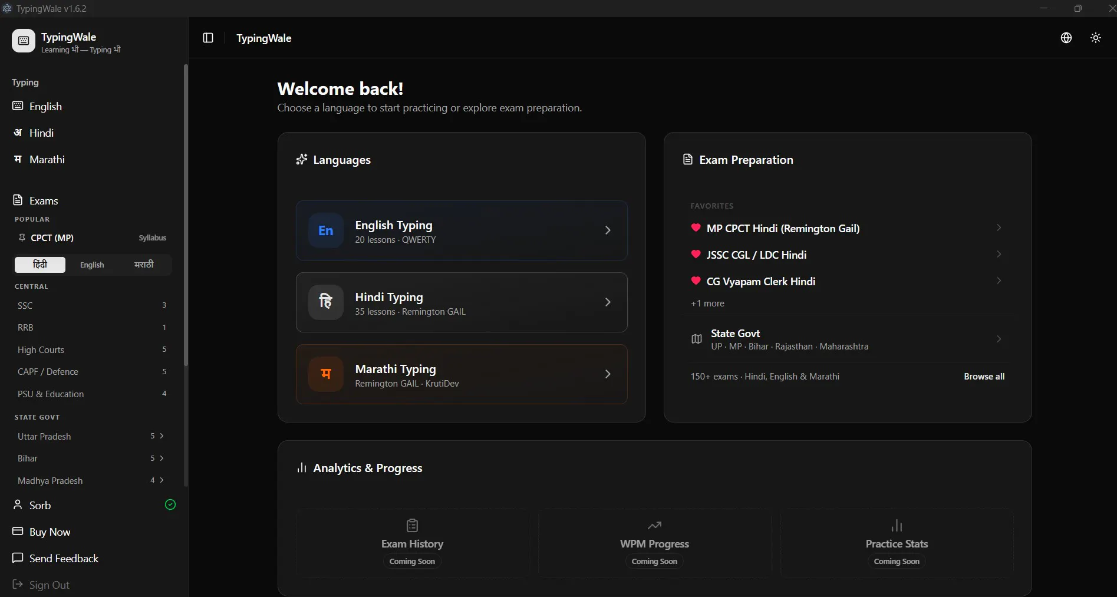Click the chevron on JSSC CGL / LDC Hindi row
The width and height of the screenshot is (1117, 597).
pyautogui.click(x=999, y=254)
